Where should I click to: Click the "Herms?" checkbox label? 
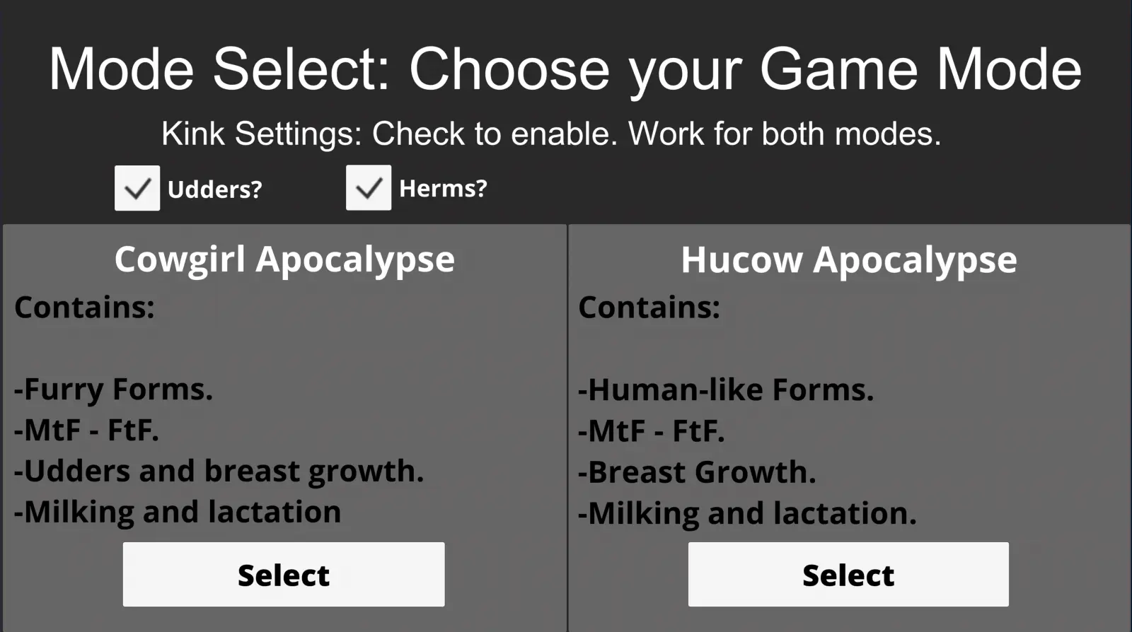coord(444,188)
